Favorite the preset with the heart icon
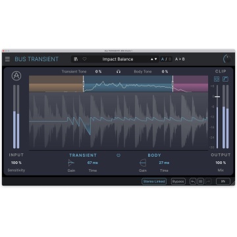This screenshot has width=237, height=237. click(x=84, y=59)
